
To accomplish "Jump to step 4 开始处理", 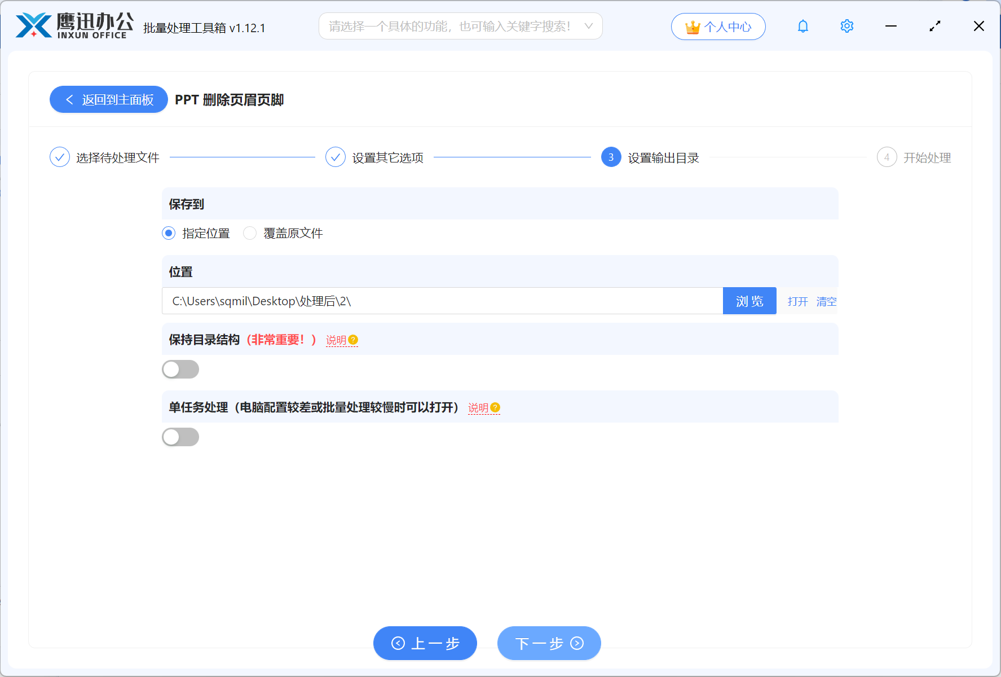I will pyautogui.click(x=887, y=157).
